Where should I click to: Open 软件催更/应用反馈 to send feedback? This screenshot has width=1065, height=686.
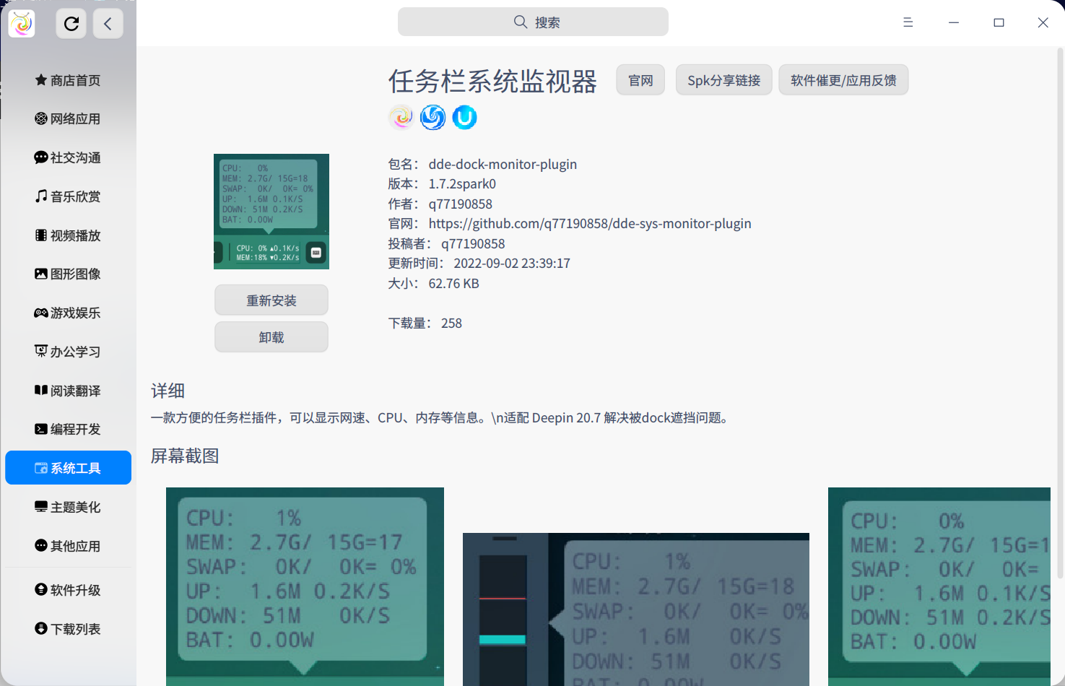coord(843,79)
